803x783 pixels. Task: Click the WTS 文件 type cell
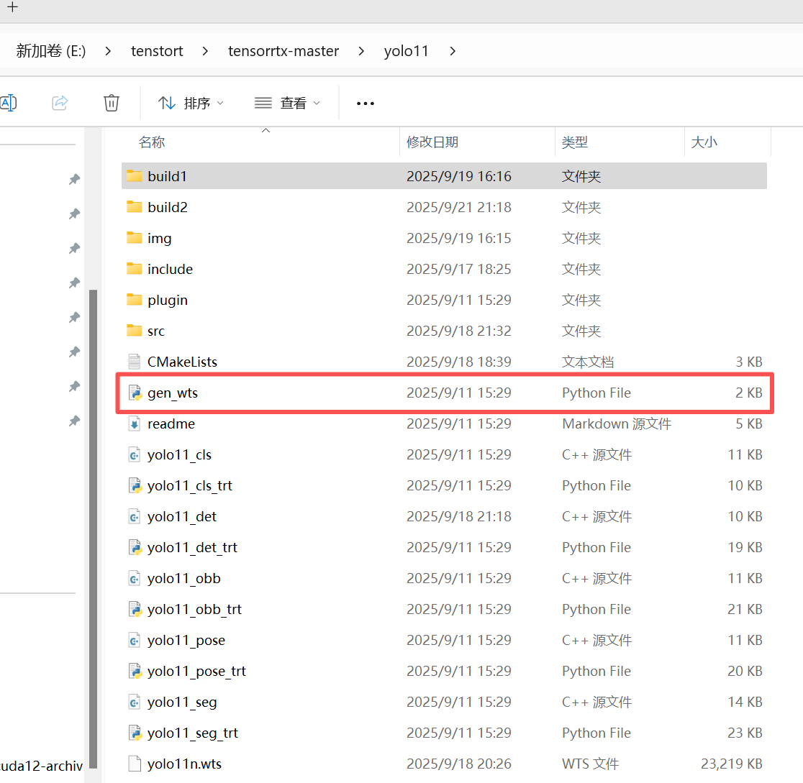(591, 764)
